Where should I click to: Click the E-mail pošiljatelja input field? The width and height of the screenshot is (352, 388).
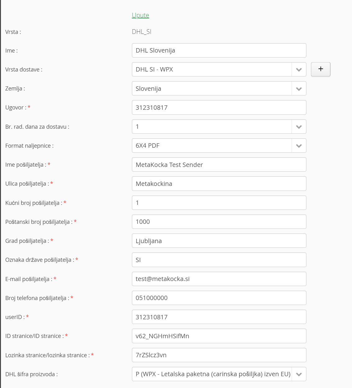pos(219,279)
